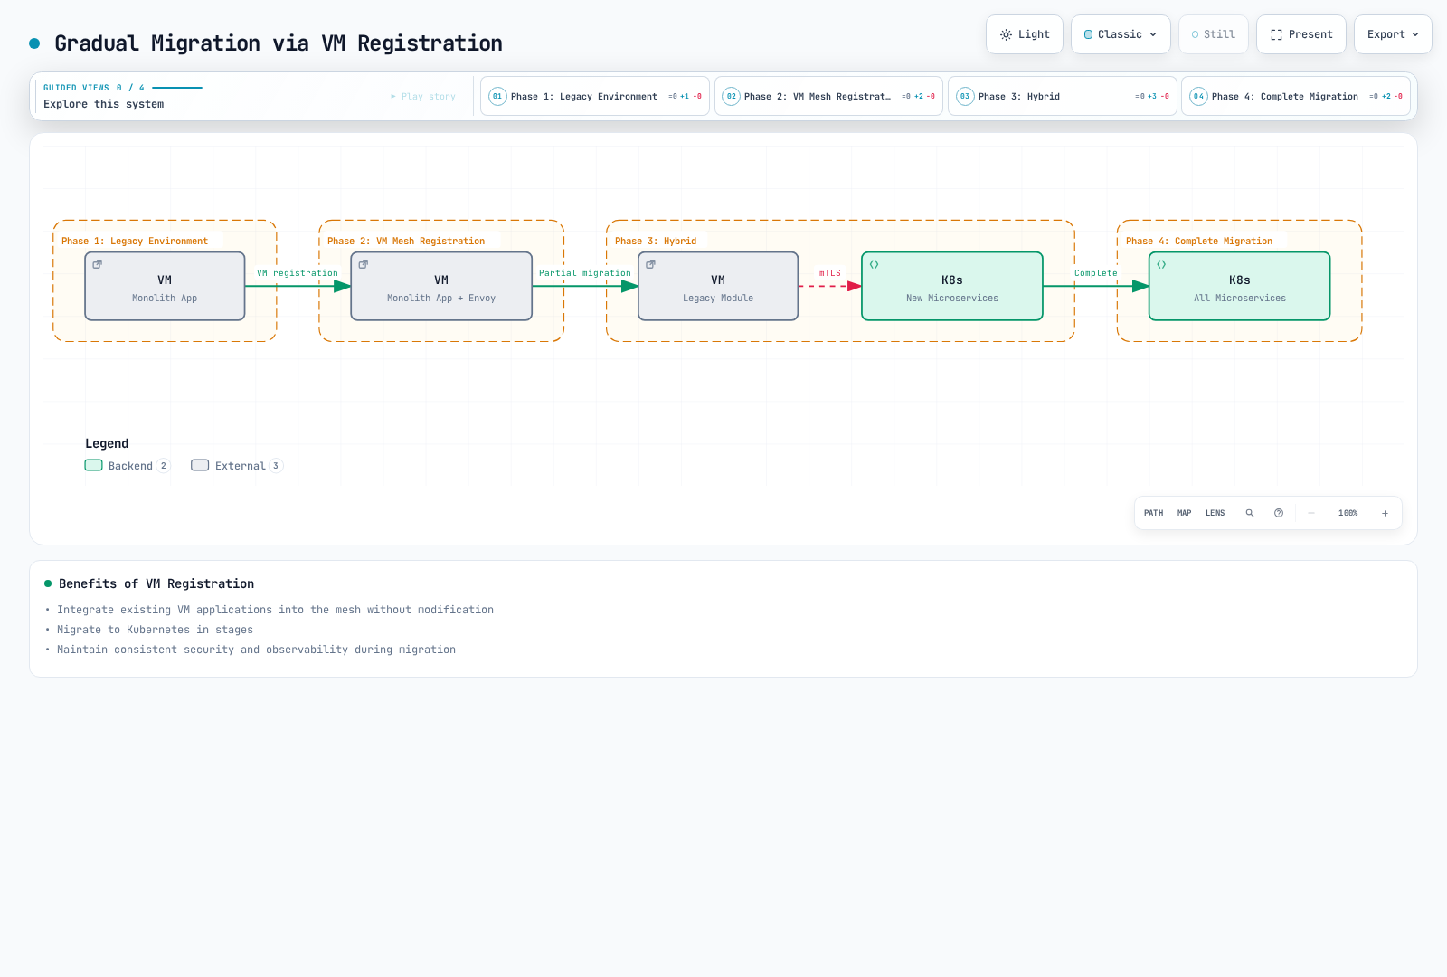This screenshot has height=977, width=1447.
Task: Toggle External legend filter
Action: click(x=237, y=466)
